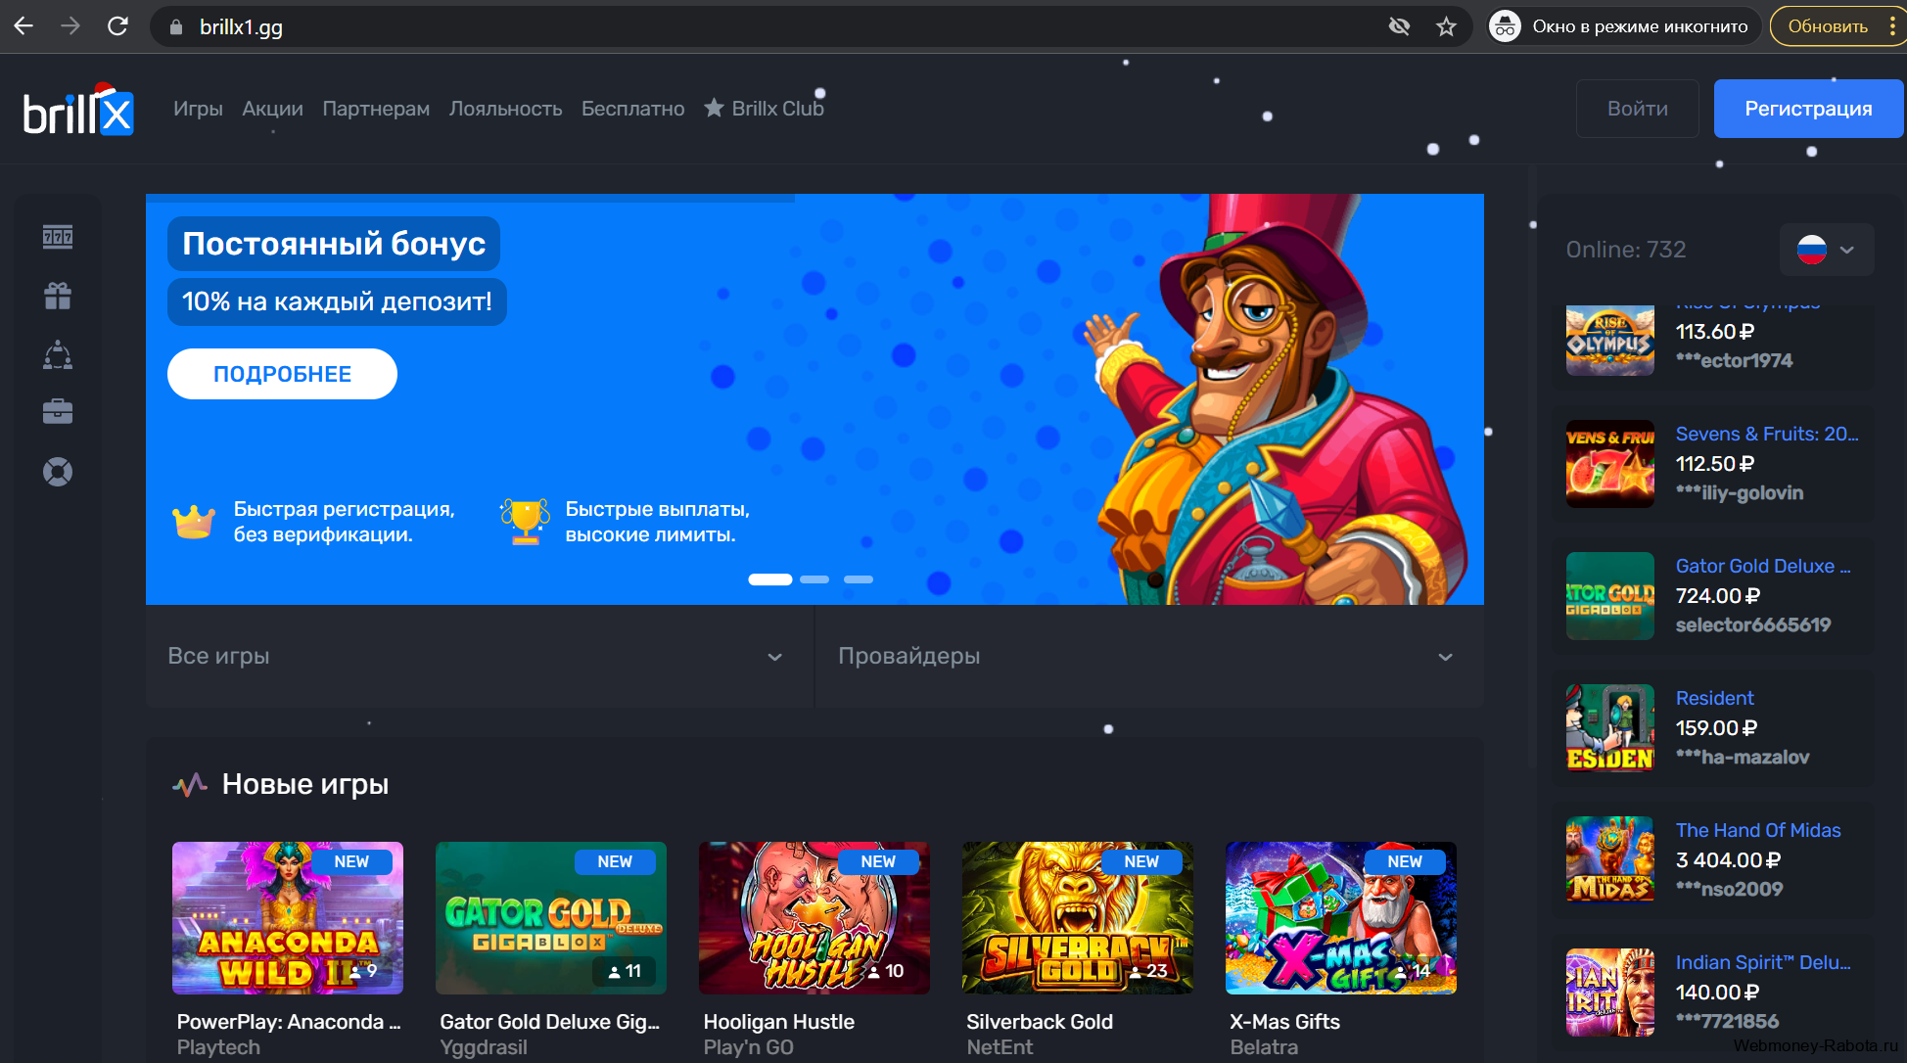Image resolution: width=1907 pixels, height=1063 pixels.
Task: Click the Belatra provider label
Action: pos(1264,1047)
